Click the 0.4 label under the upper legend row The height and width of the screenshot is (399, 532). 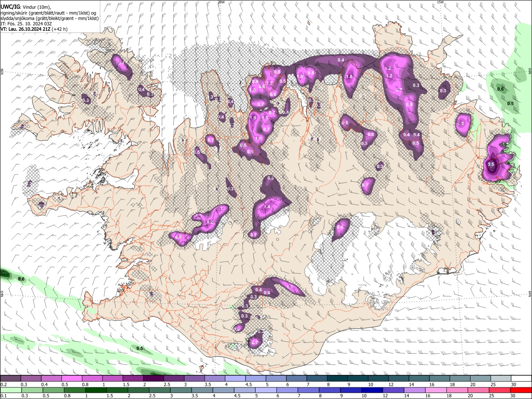[44, 384]
